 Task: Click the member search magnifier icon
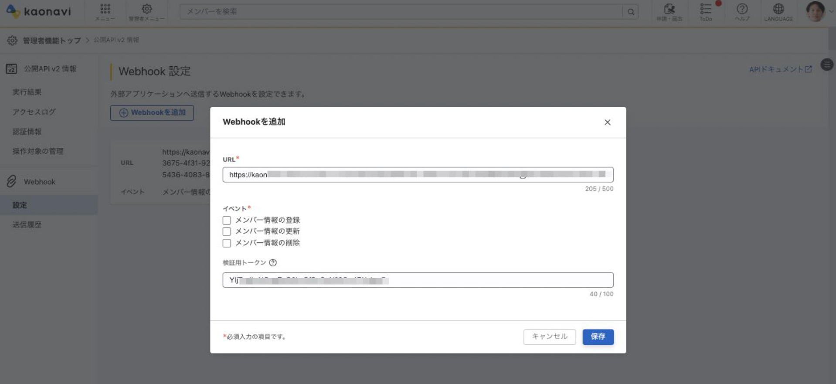coord(631,12)
